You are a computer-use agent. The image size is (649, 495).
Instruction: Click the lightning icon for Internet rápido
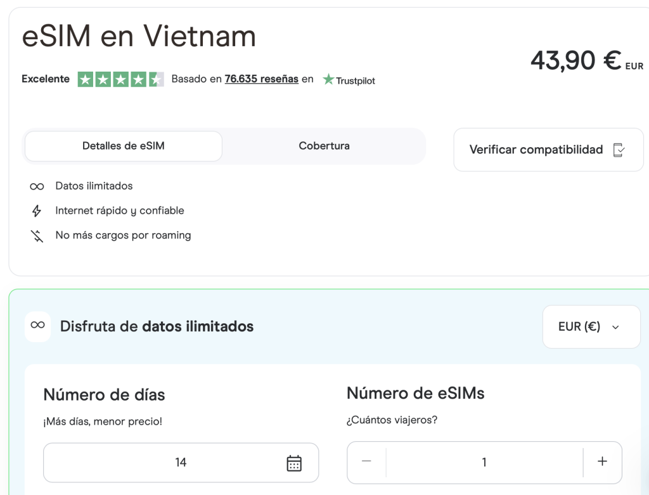click(37, 210)
